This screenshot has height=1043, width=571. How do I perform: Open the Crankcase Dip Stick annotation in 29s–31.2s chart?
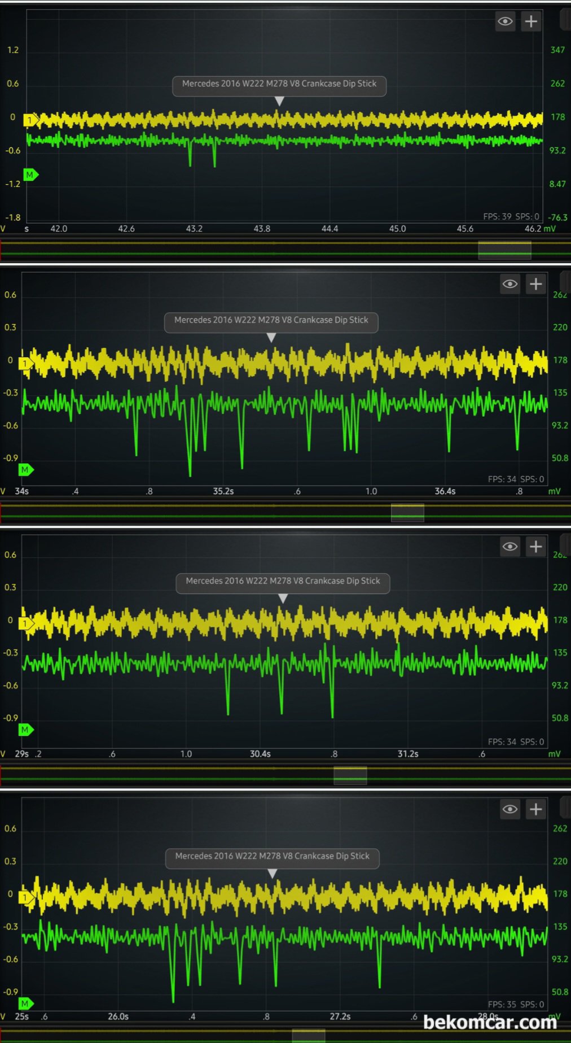(x=283, y=581)
